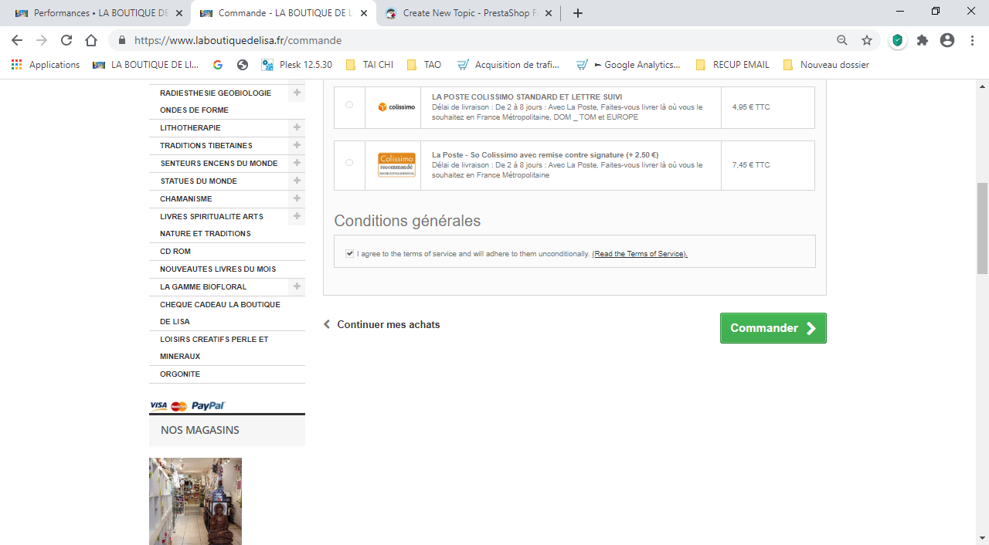Select So Colissimo contre signature radio button
The height and width of the screenshot is (545, 989).
[x=349, y=162]
